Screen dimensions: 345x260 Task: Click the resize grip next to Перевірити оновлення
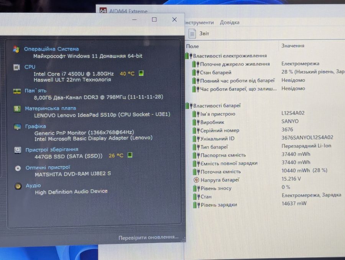pos(184,240)
